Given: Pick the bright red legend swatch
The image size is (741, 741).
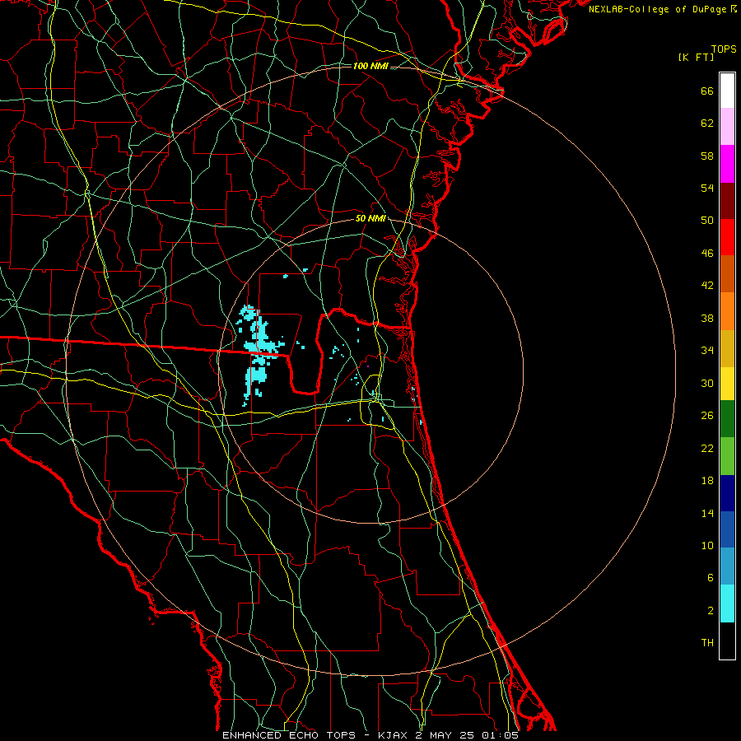Looking at the screenshot, I should 727,237.
